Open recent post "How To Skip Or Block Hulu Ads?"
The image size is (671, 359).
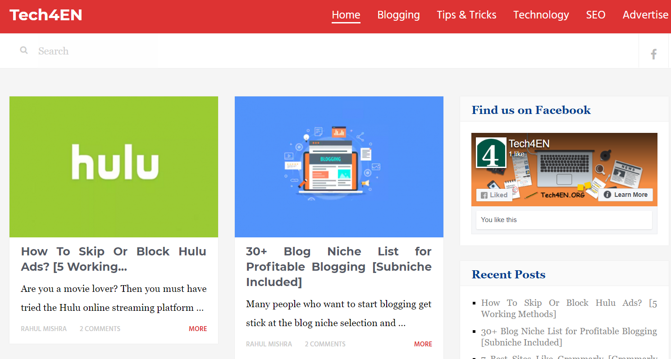click(x=569, y=309)
